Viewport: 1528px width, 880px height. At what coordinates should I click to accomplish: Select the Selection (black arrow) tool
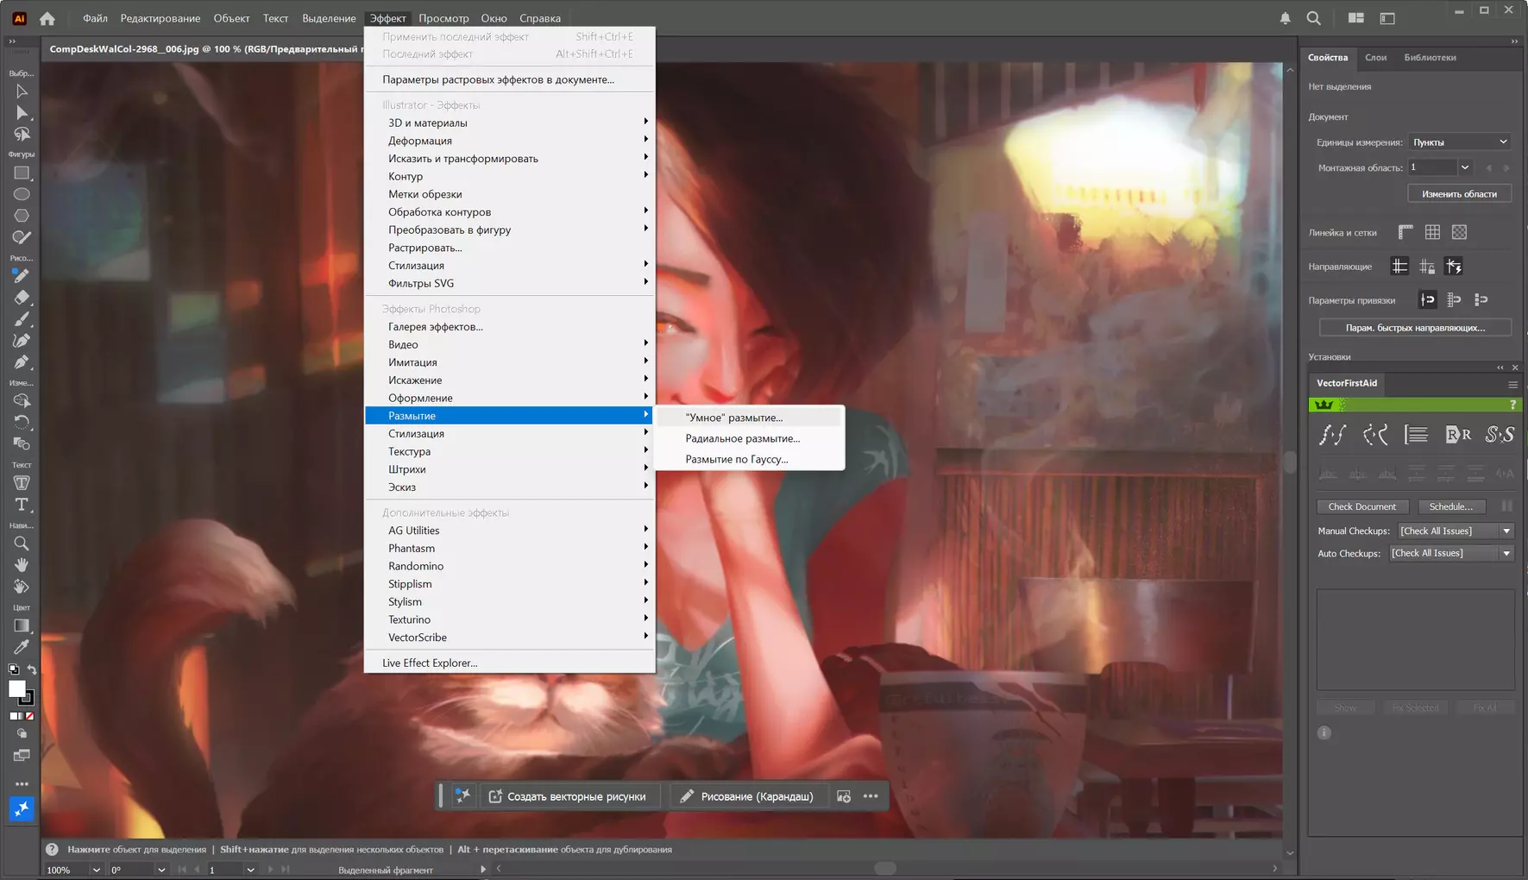click(x=22, y=91)
